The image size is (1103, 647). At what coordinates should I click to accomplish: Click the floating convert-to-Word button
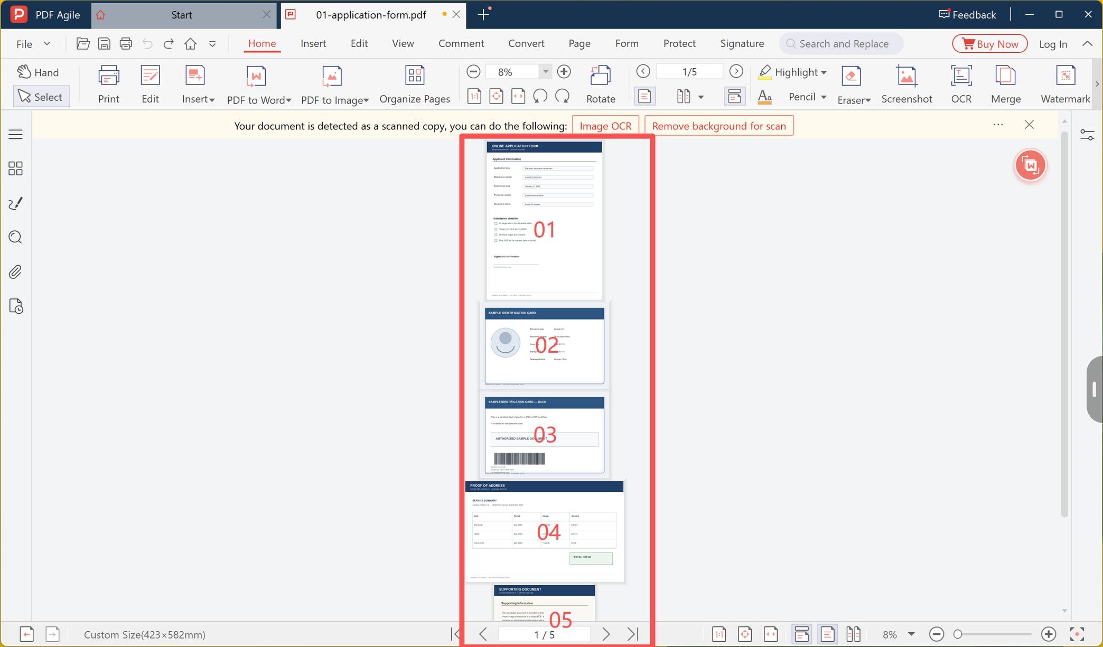click(1030, 166)
